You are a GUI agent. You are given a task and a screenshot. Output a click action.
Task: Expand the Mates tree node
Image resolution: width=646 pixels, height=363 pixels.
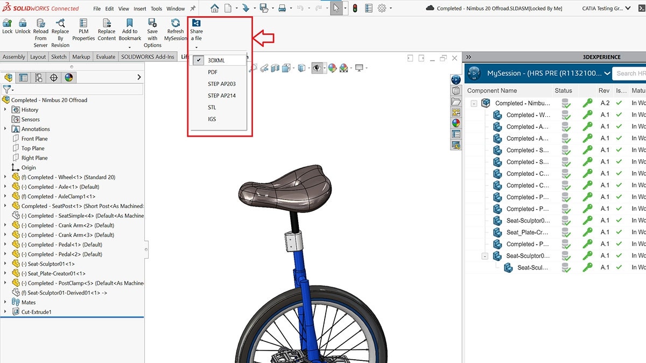[5, 302]
